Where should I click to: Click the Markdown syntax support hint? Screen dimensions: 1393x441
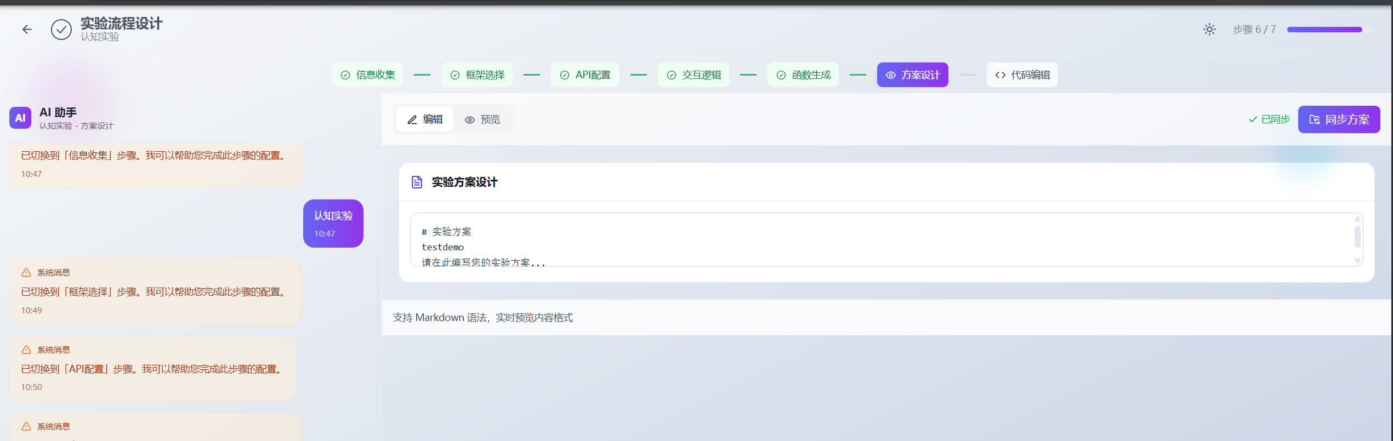click(x=483, y=318)
